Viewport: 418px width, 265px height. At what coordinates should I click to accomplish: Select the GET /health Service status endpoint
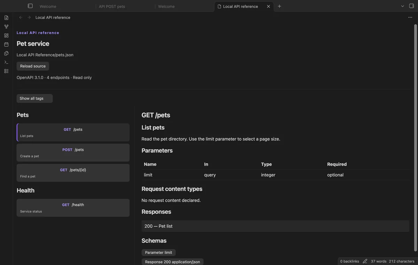[73, 208]
